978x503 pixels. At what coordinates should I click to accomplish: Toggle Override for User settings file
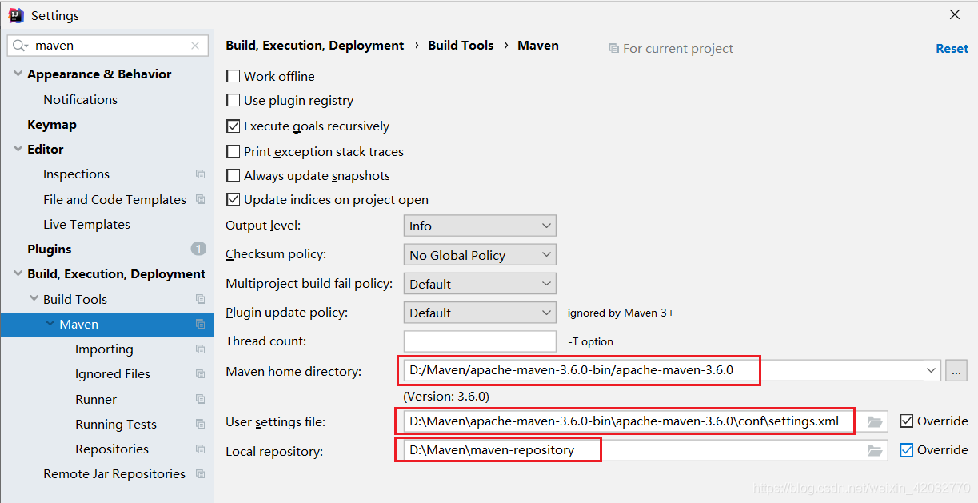point(907,421)
